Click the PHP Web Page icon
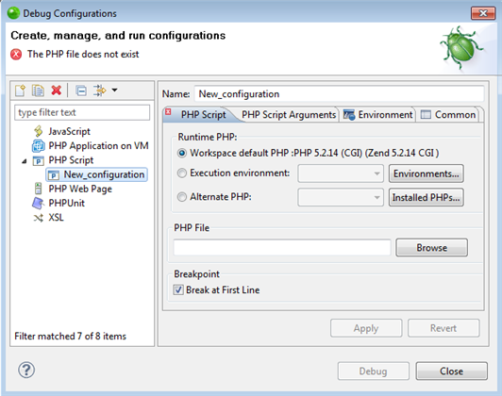The image size is (502, 396). (38, 189)
